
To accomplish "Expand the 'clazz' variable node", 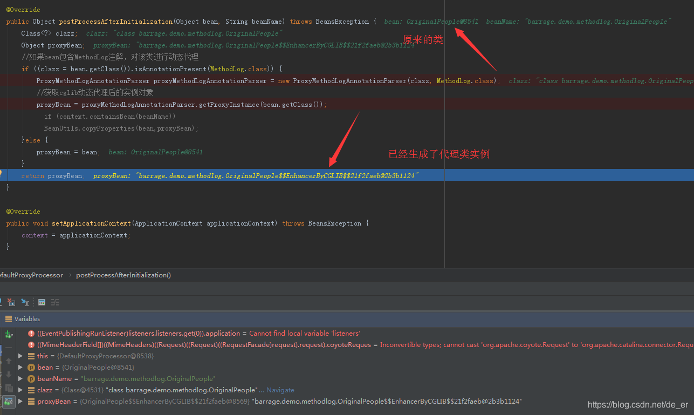I will [x=20, y=390].
